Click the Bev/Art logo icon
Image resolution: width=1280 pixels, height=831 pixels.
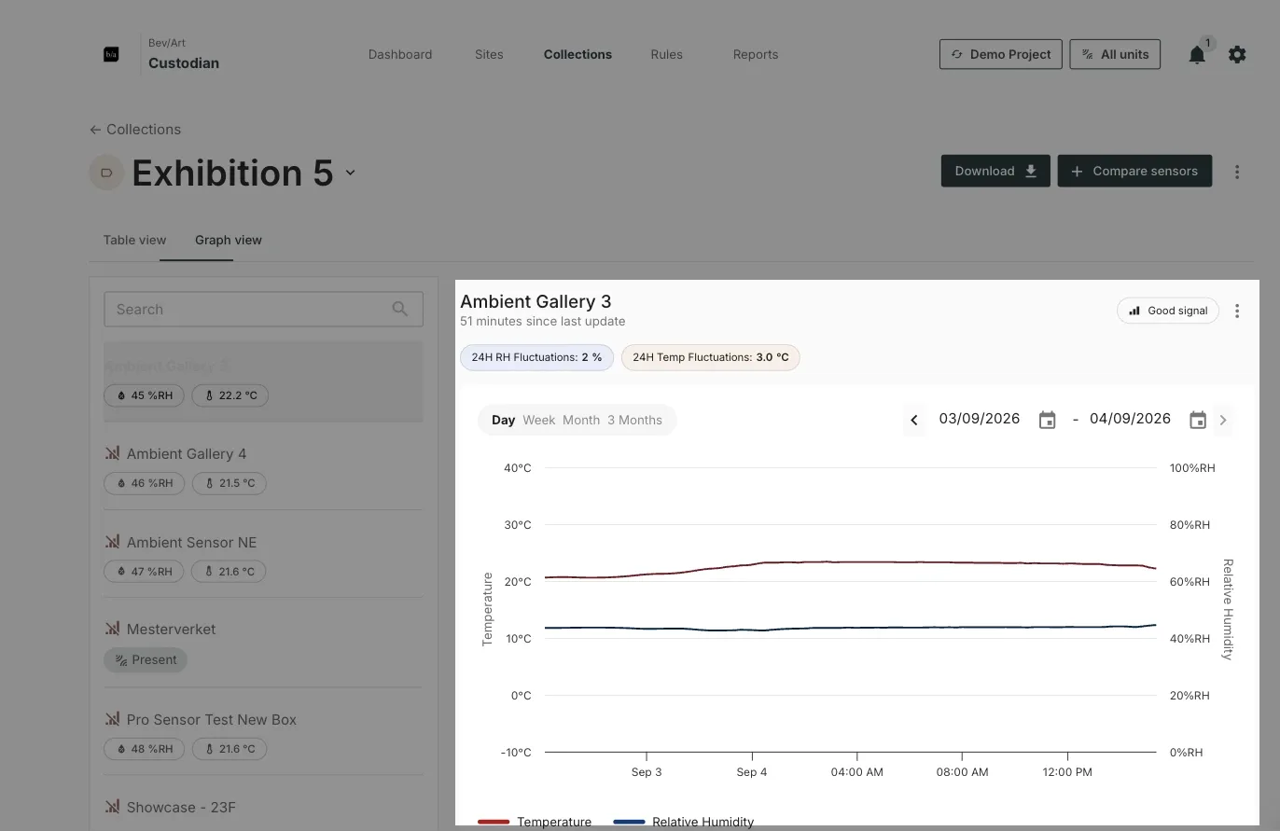(x=111, y=54)
